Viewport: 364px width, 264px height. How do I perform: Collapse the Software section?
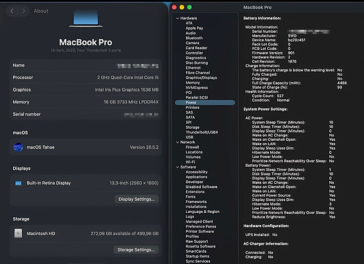pos(178,167)
